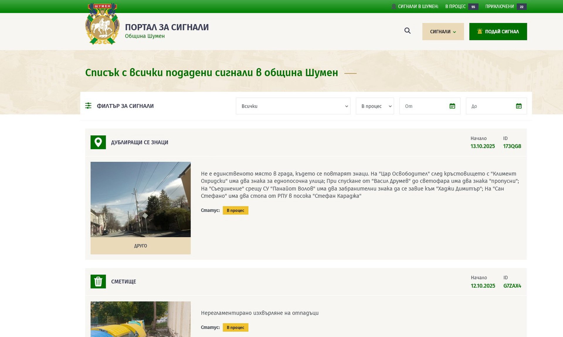Expand the 'Всички' category dropdown
563x337 pixels.
point(293,106)
